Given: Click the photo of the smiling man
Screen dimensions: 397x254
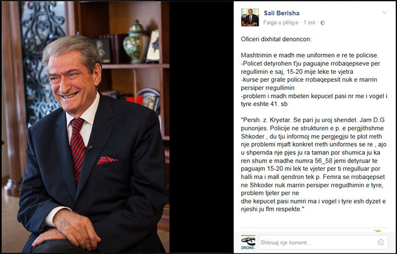Looking at the screenshot, I should point(85,127).
